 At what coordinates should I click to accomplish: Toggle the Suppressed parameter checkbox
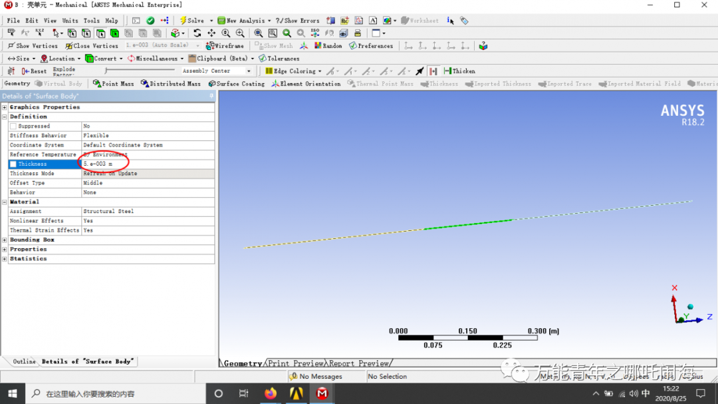click(13, 126)
